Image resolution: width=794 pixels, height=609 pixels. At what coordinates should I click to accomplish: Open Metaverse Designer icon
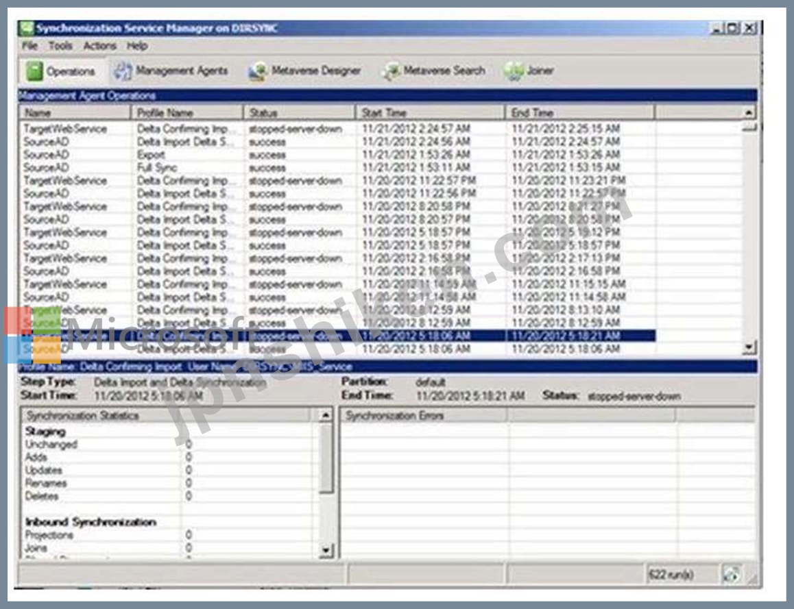coord(257,71)
